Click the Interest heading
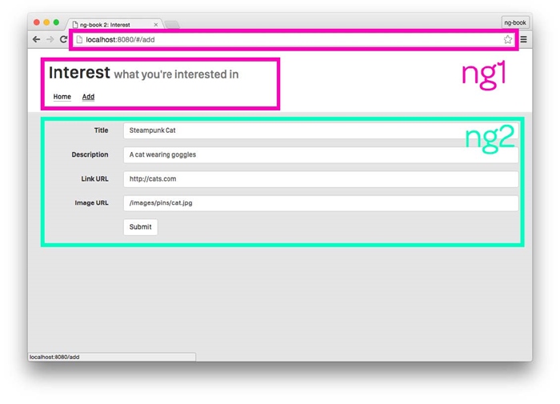 coord(79,73)
